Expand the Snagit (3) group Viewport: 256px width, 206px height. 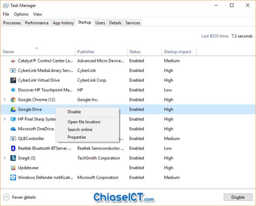(x=5, y=158)
